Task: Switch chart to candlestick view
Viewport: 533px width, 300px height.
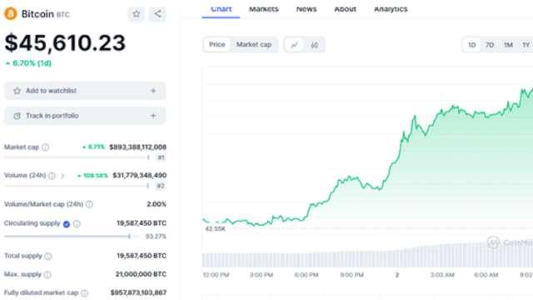Action: coord(315,45)
